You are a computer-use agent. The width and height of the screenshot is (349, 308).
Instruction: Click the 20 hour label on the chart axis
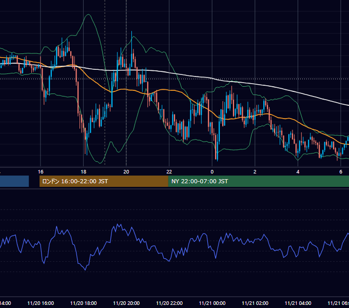(x=126, y=172)
